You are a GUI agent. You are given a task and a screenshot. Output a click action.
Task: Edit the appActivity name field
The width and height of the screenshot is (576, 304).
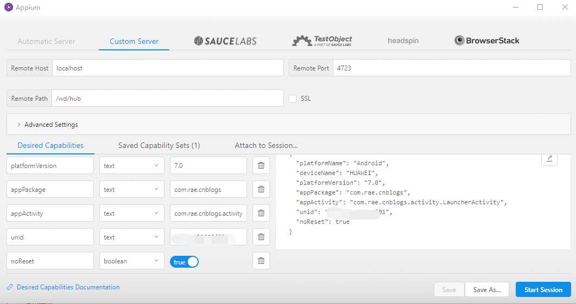(x=50, y=213)
